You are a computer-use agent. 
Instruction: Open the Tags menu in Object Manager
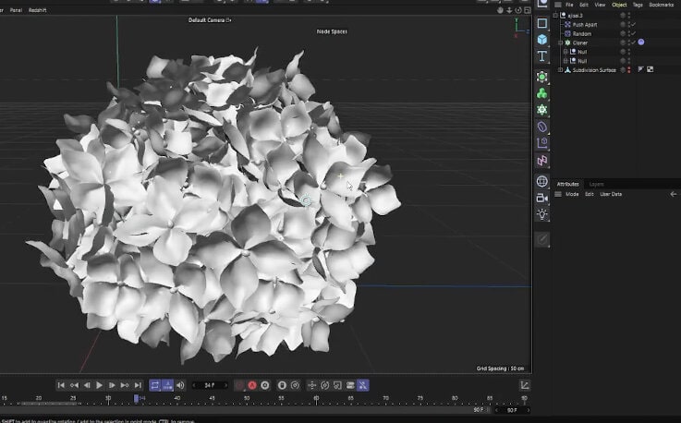tap(638, 5)
